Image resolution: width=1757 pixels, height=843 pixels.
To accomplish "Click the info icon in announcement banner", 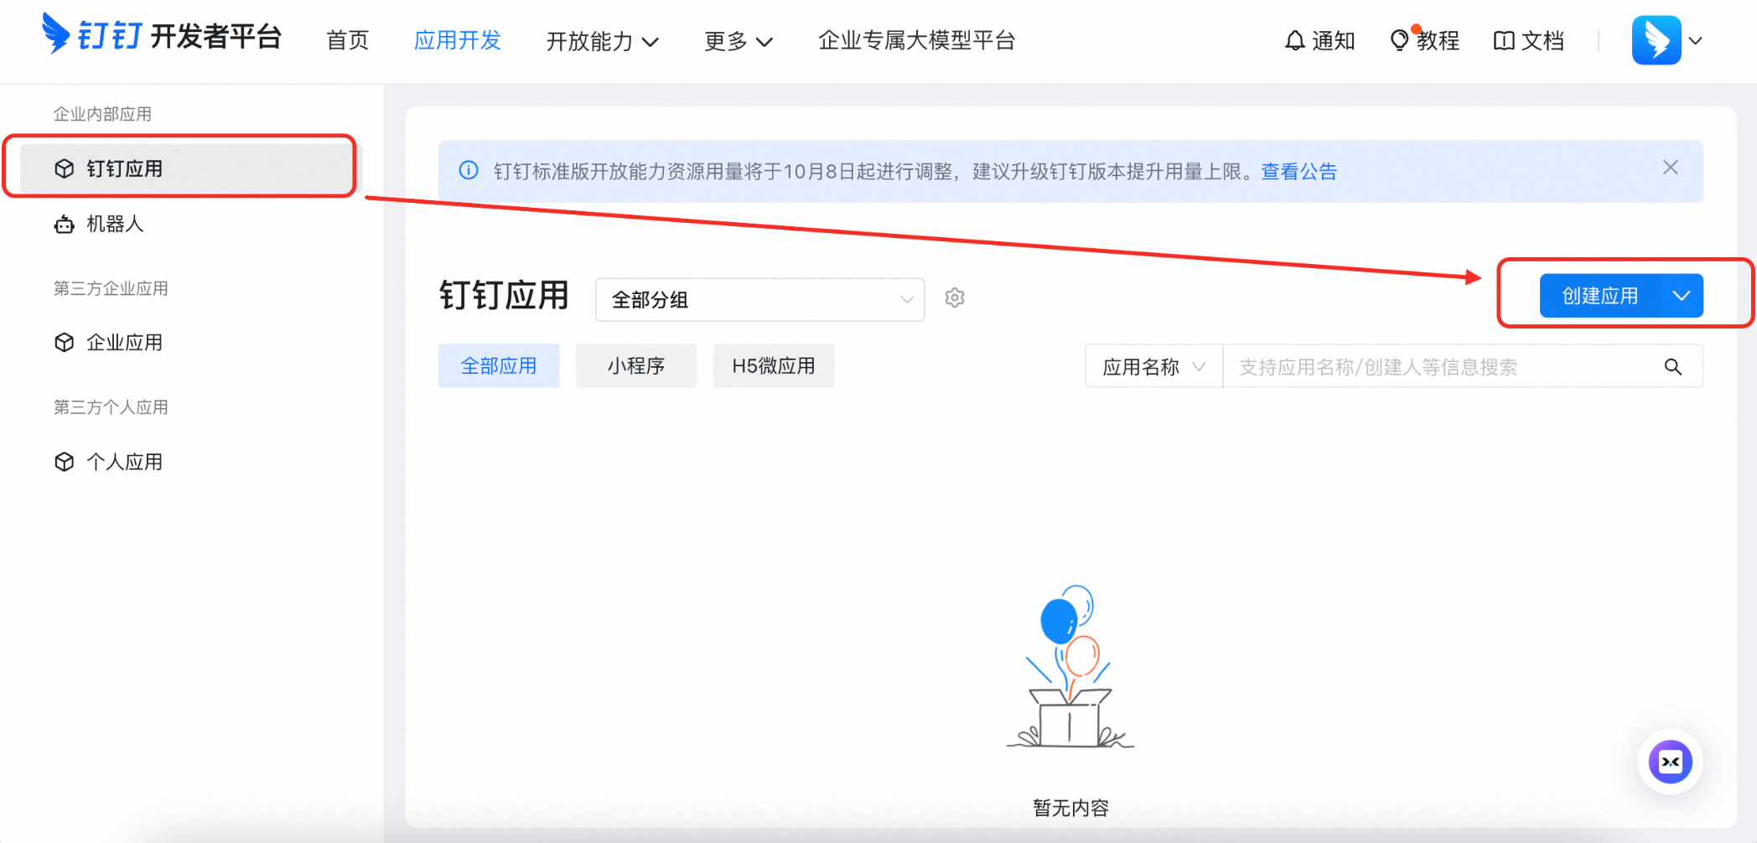I will point(469,171).
